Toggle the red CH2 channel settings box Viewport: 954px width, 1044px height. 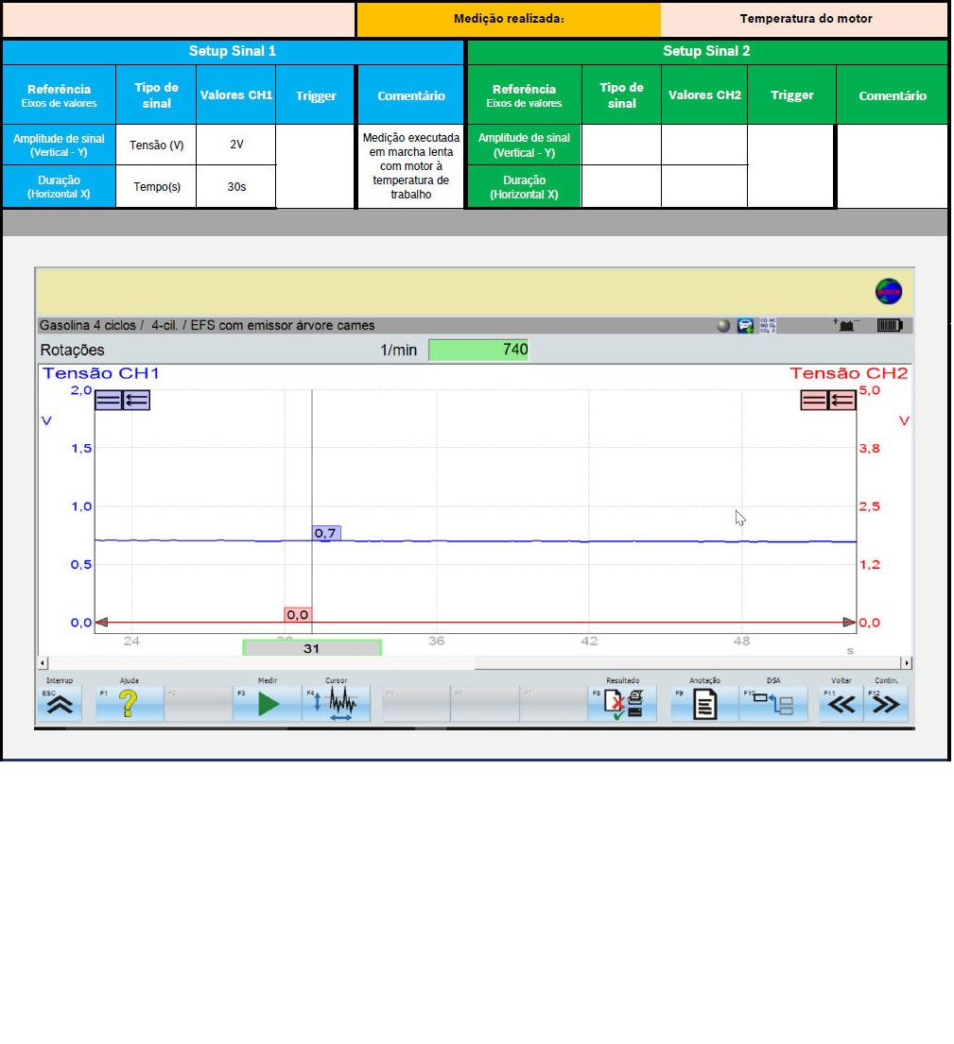pos(828,401)
